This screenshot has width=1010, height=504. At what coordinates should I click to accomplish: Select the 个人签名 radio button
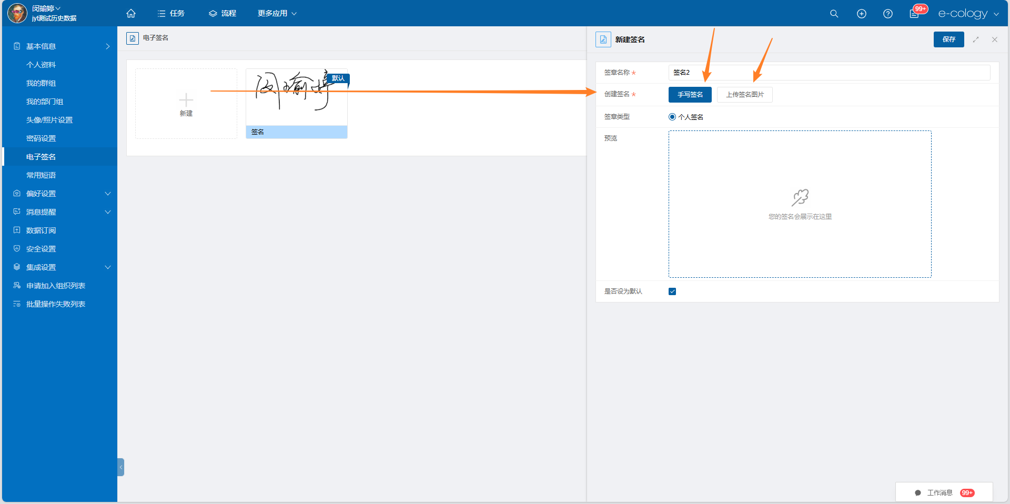tap(672, 117)
